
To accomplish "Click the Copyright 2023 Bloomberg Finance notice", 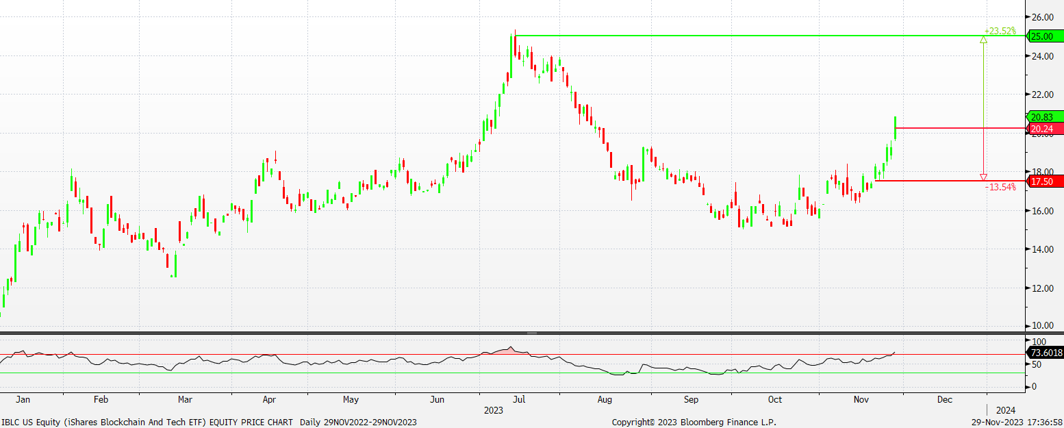I will pyautogui.click(x=694, y=423).
